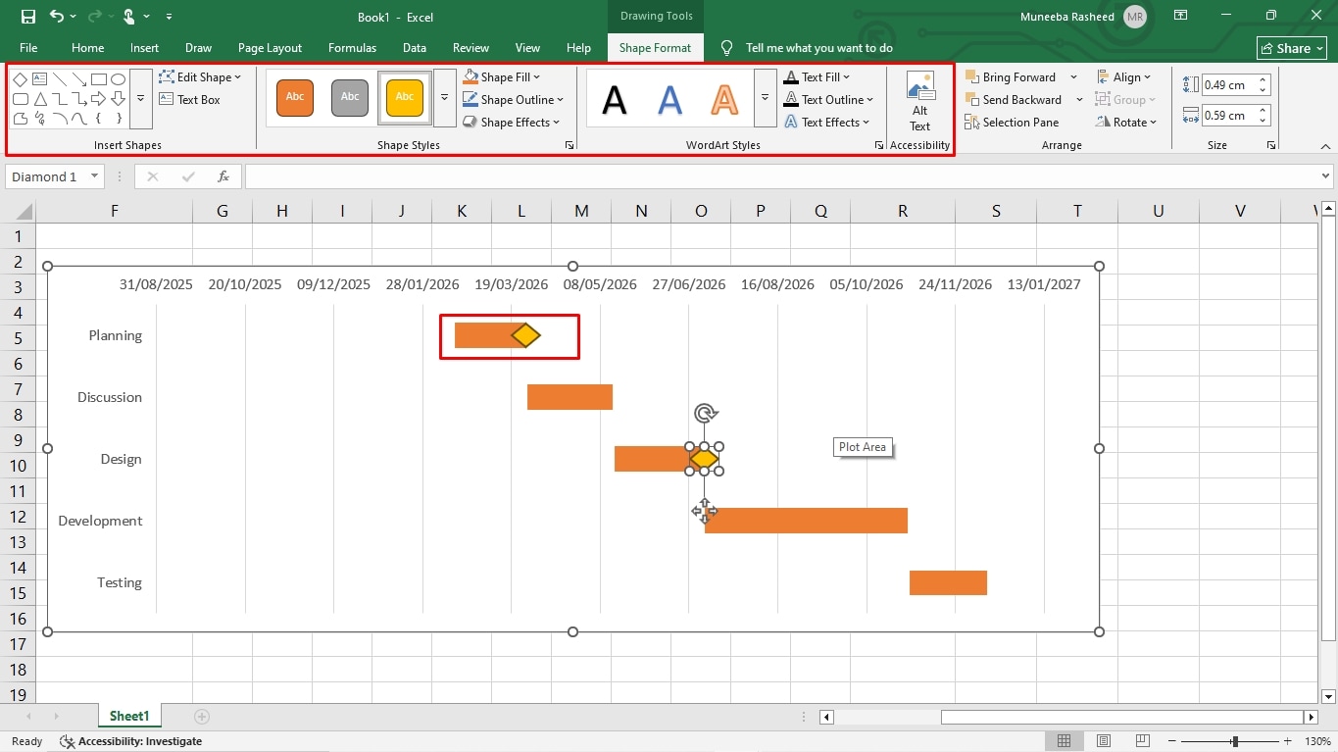Viewport: 1338px width, 752px height.
Task: Pick the straight line shape
Action: [x=60, y=79]
